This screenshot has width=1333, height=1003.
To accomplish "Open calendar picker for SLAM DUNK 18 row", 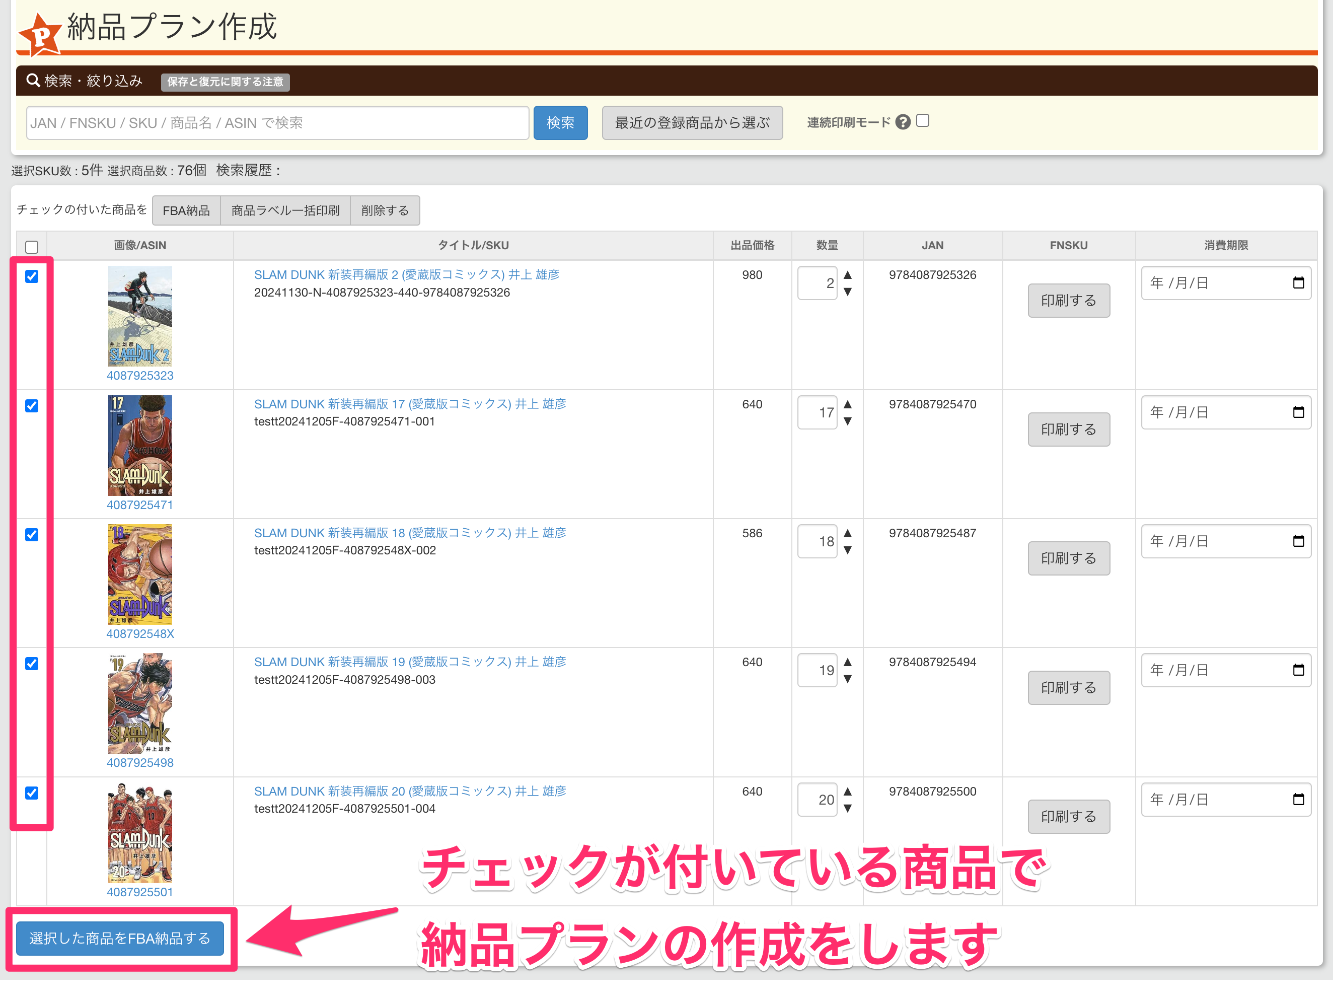I will click(1298, 541).
